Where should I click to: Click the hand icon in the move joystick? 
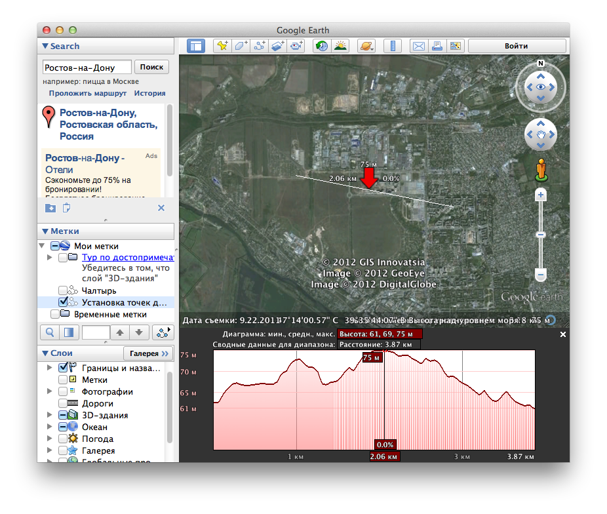pos(541,134)
